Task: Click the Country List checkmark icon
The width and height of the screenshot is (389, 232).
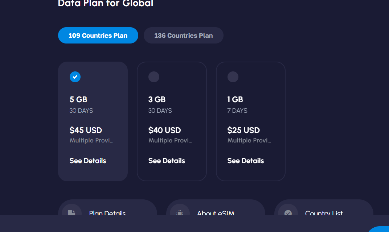Action: pos(288,212)
